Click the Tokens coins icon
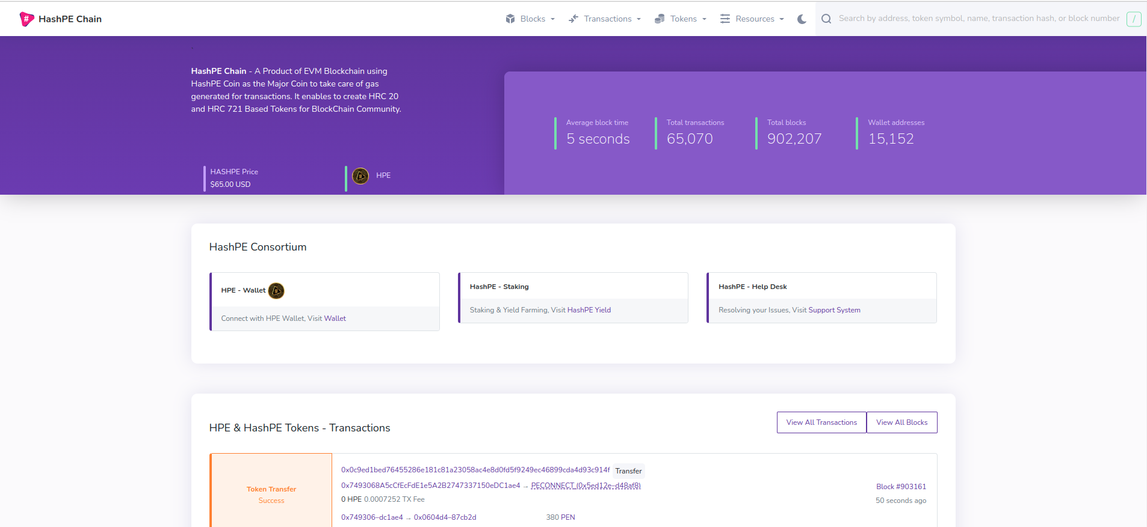Viewport: 1147px width, 527px height. (x=660, y=19)
